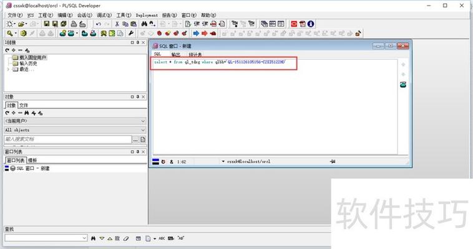Screen dimensions: 473x249
Task: Expand the Recent tree node
Action: pyautogui.click(x=8, y=69)
